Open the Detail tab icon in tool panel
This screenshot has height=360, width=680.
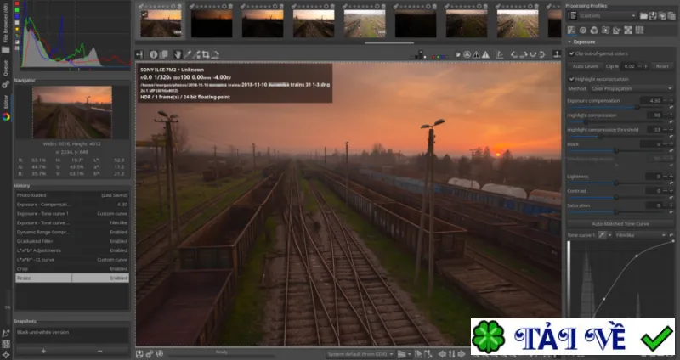pos(583,31)
